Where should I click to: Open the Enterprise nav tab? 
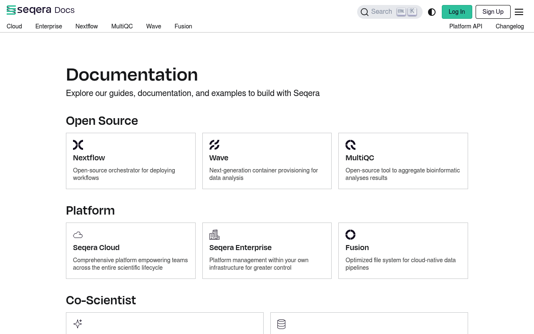49,26
